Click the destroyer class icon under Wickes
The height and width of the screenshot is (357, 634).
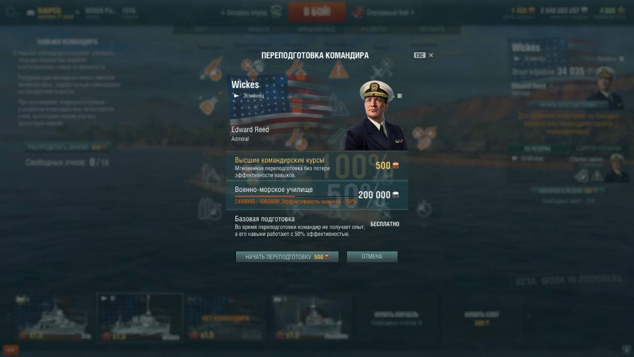pos(236,96)
